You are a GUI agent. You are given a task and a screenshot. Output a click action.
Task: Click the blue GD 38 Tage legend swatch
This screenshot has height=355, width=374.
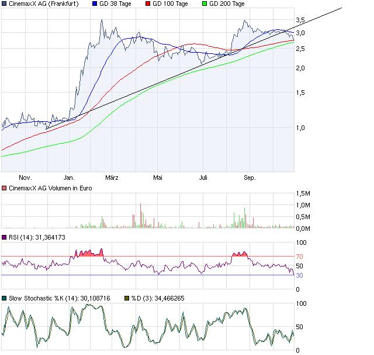point(95,4)
